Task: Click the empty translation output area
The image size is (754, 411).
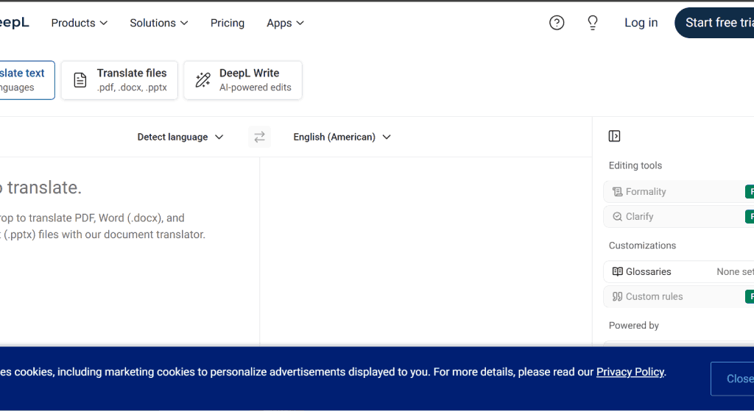Action: pyautogui.click(x=426, y=250)
